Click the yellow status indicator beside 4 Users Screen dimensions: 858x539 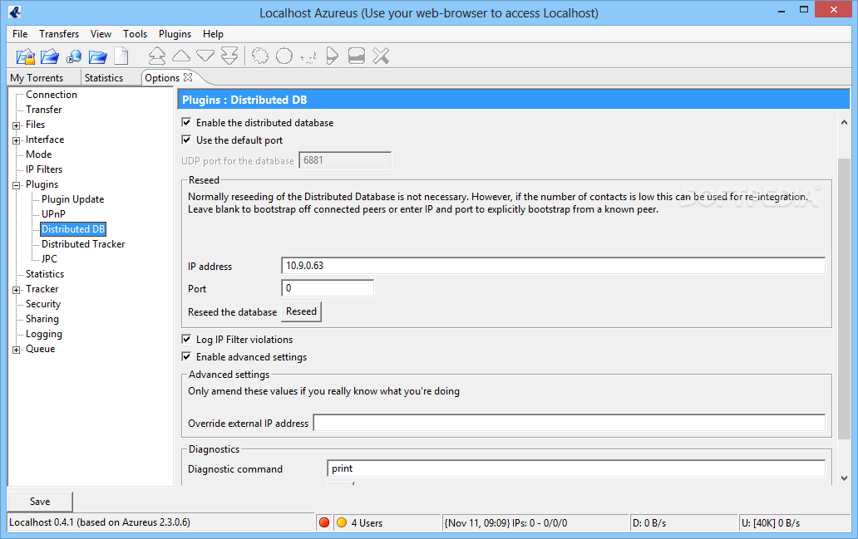pyautogui.click(x=342, y=522)
